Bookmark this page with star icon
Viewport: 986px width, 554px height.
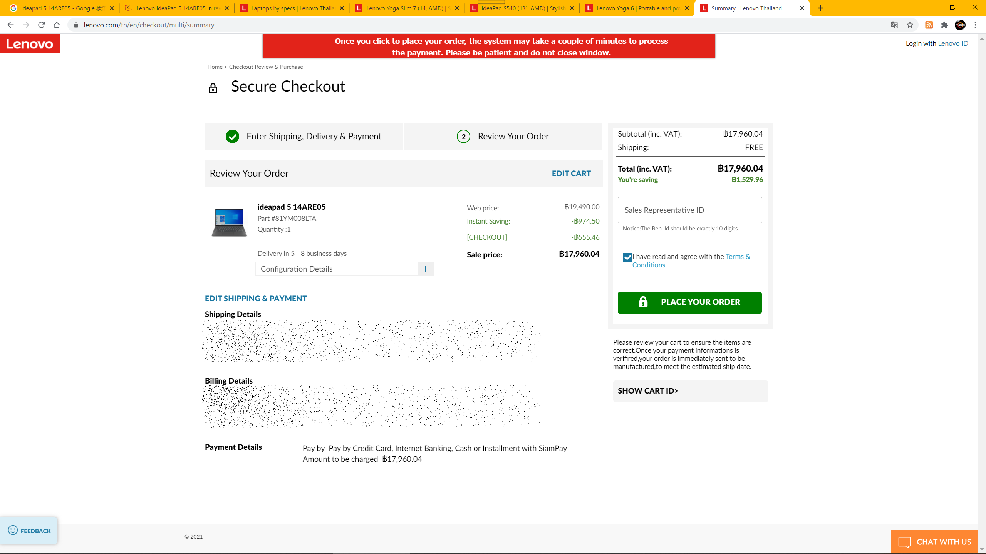(x=910, y=25)
